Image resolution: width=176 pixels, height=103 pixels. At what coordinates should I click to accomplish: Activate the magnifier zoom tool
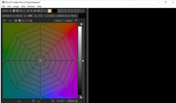click(x=31, y=11)
